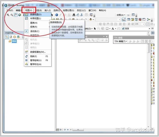Open the Search window icon

coord(136,19)
